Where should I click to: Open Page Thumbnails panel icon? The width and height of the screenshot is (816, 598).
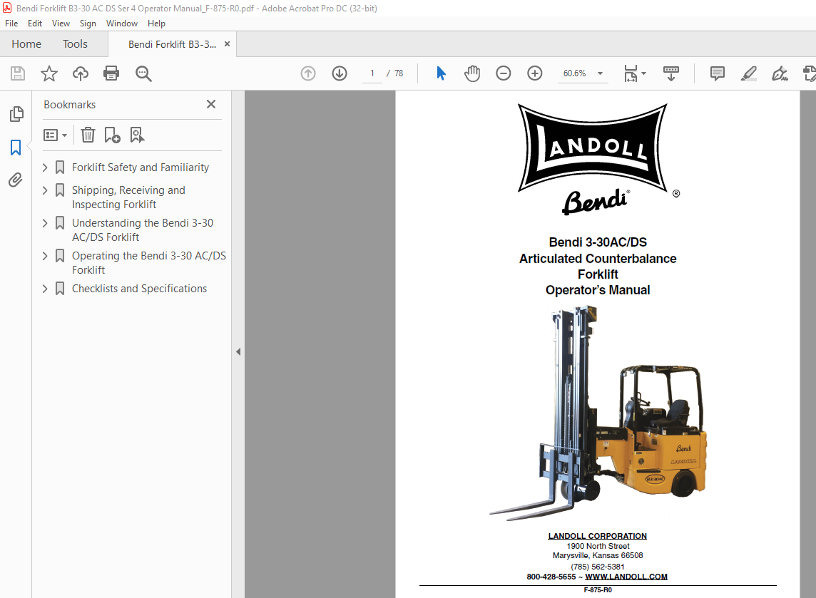click(16, 114)
